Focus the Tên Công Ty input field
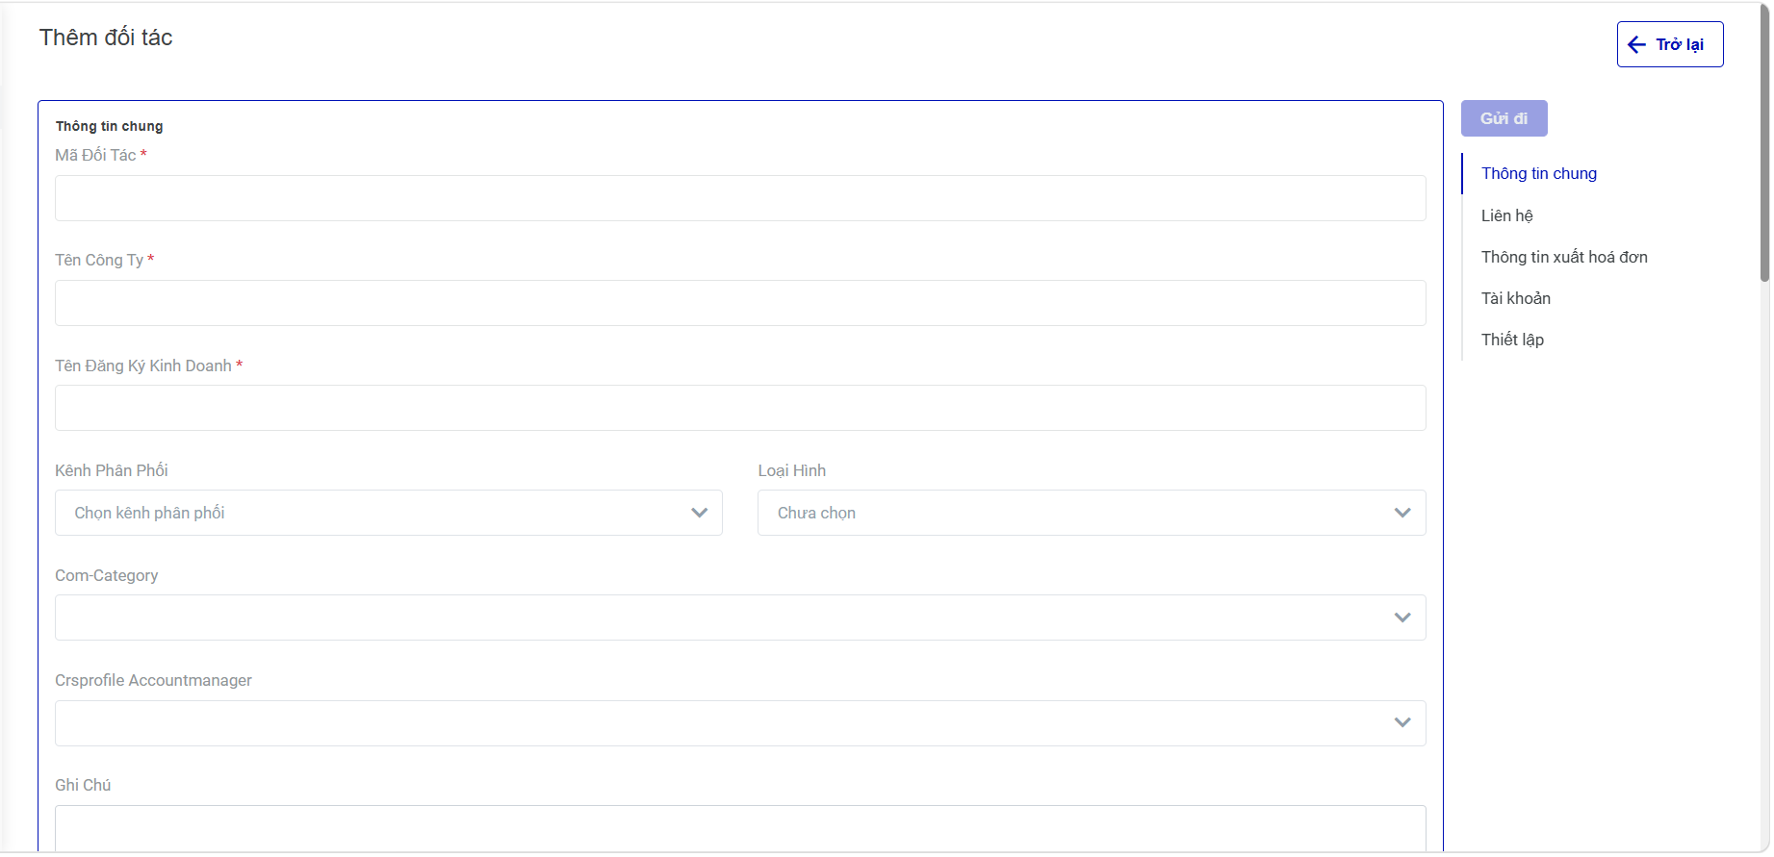 (x=740, y=303)
